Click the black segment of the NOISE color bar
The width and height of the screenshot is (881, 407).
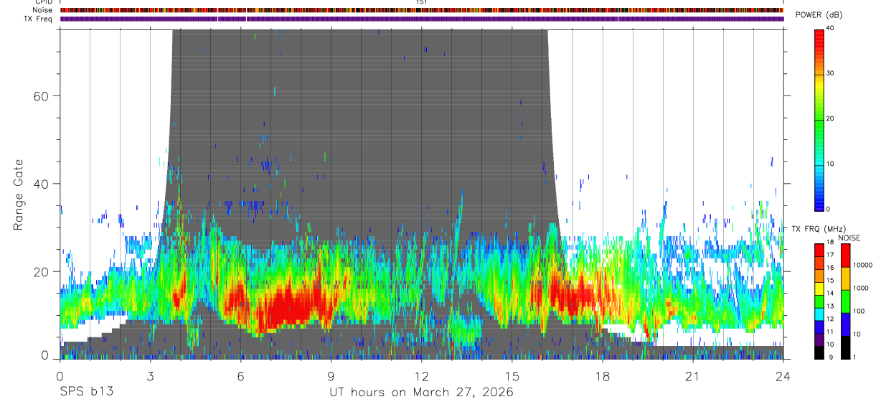click(846, 347)
